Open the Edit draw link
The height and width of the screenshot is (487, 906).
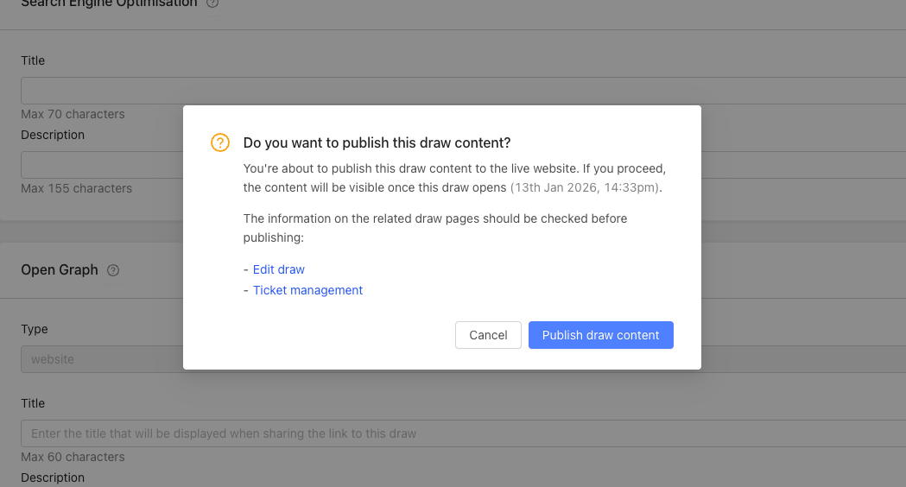(279, 269)
